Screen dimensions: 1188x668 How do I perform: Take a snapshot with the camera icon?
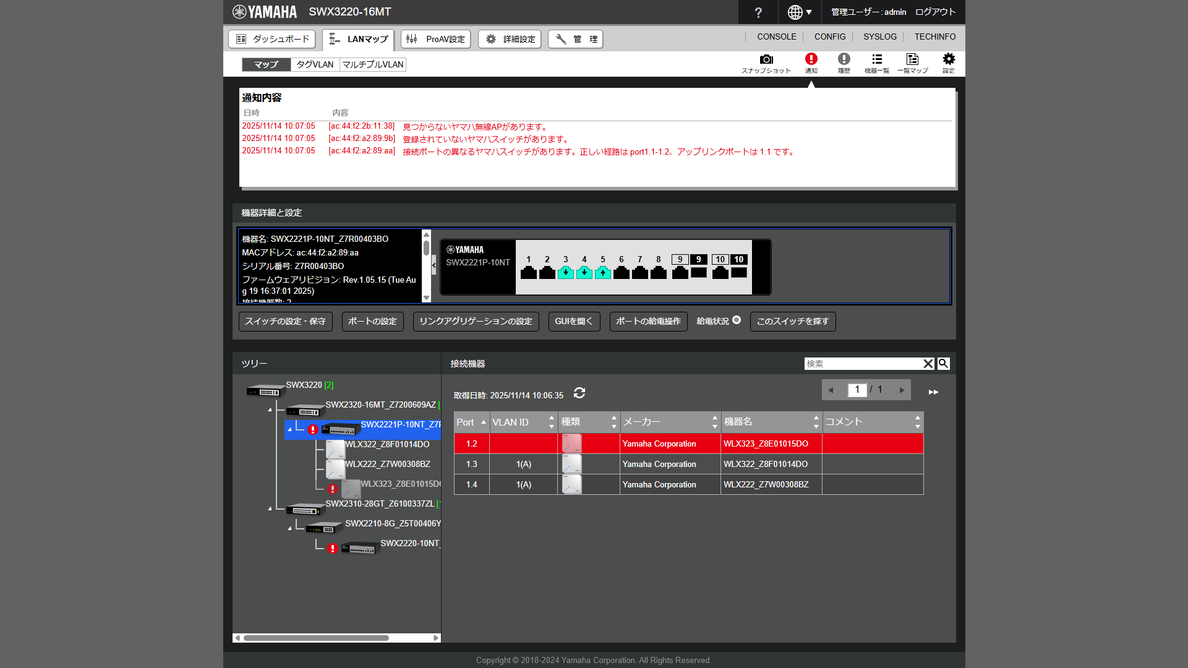click(766, 60)
